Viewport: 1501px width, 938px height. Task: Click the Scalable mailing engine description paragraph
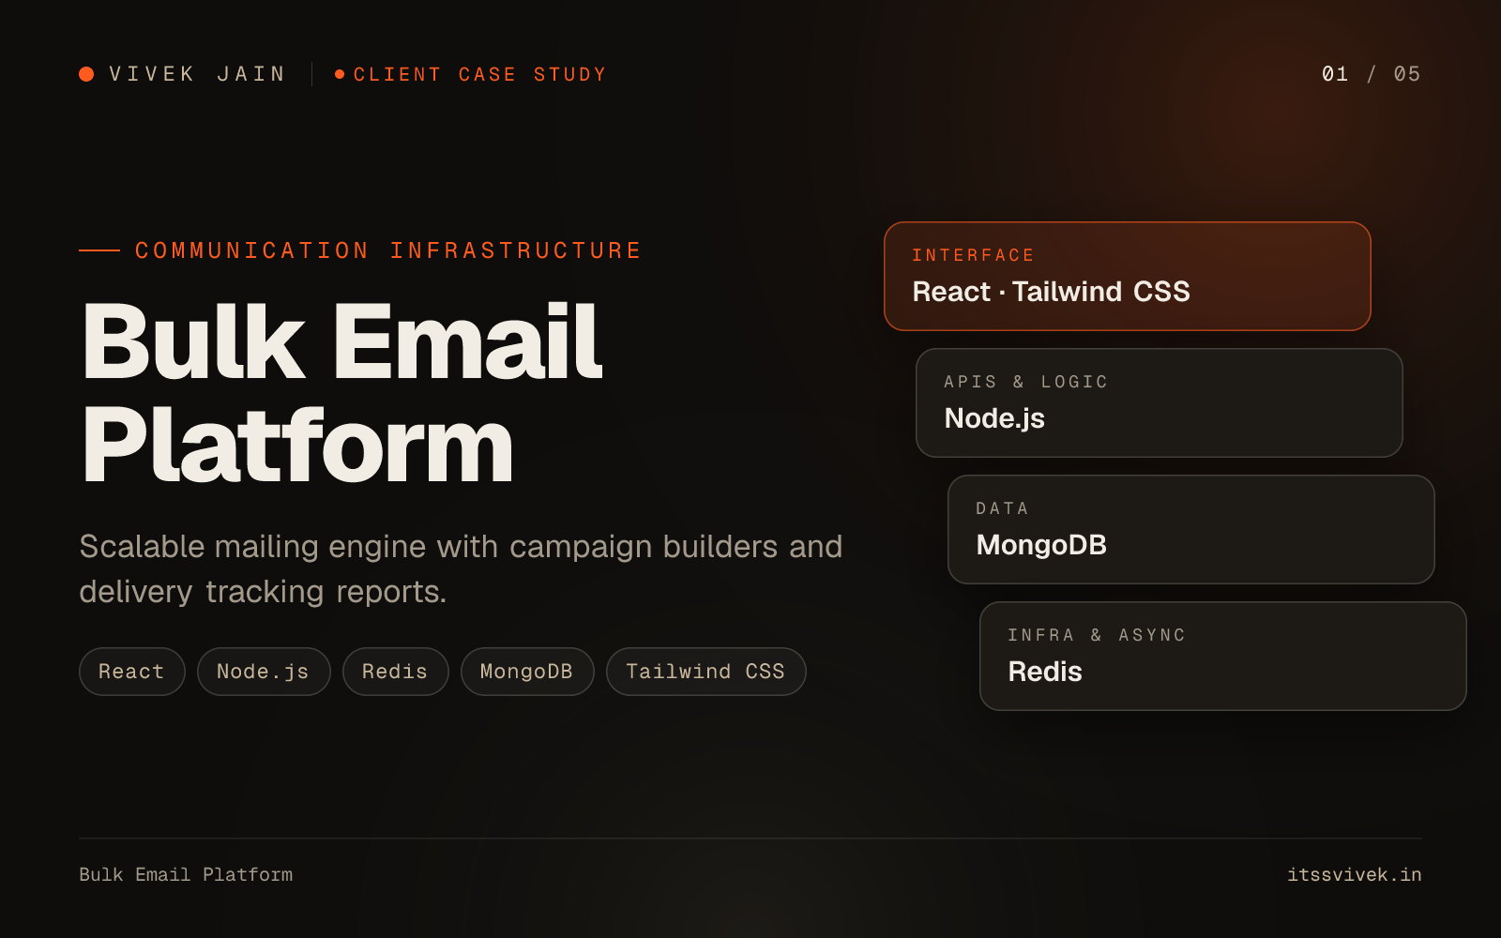(x=461, y=568)
